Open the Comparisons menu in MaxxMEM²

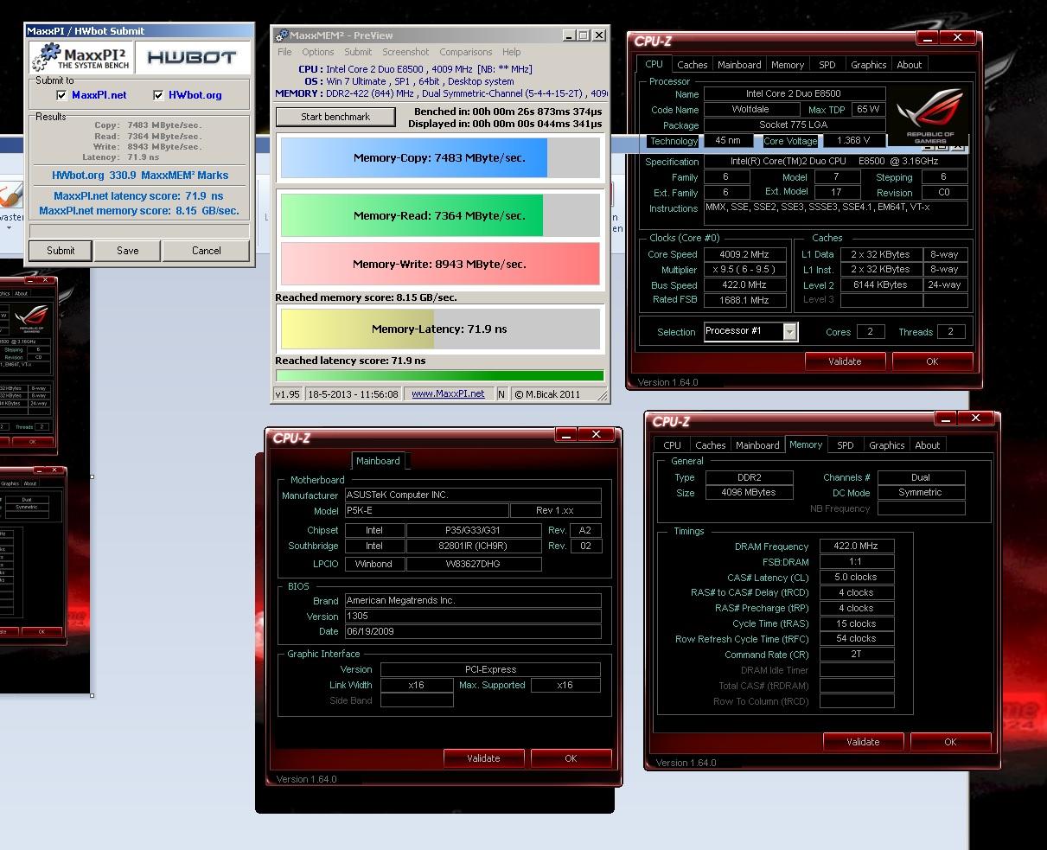point(465,52)
